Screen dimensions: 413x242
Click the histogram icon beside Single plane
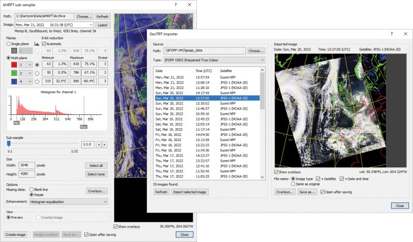pos(37,44)
